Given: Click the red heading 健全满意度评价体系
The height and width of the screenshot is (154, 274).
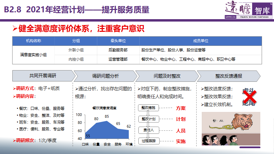Looking at the screenshot, I should pos(79,28).
